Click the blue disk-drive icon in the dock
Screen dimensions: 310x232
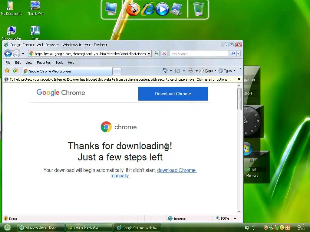pyautogui.click(x=176, y=9)
